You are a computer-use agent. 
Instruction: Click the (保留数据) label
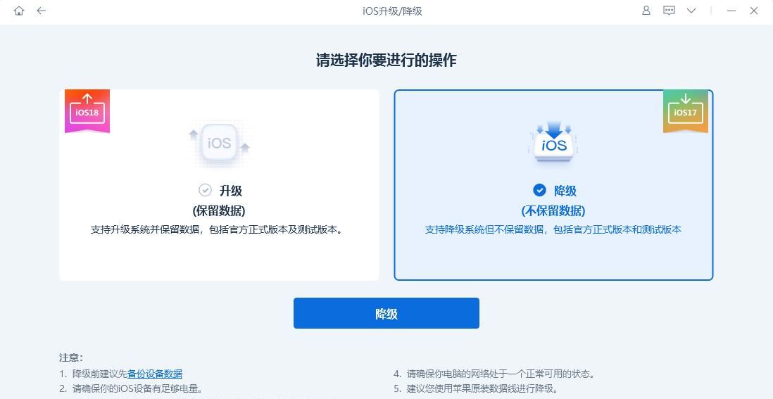pos(219,211)
